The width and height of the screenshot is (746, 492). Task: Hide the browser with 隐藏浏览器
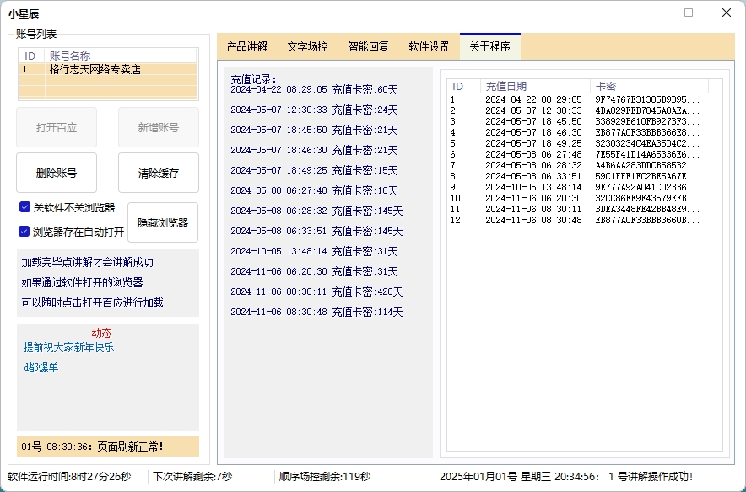point(163,223)
